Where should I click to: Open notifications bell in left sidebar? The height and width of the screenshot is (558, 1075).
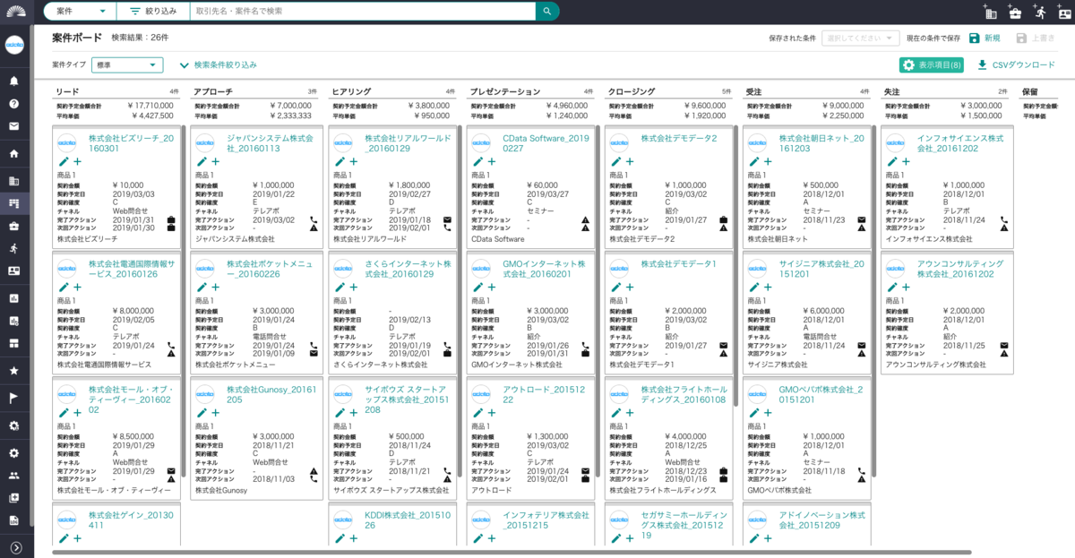14,81
